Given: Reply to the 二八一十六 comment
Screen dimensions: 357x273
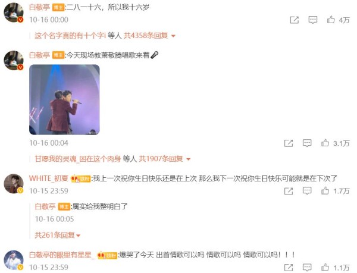Looking at the screenshot, I should (313, 20).
